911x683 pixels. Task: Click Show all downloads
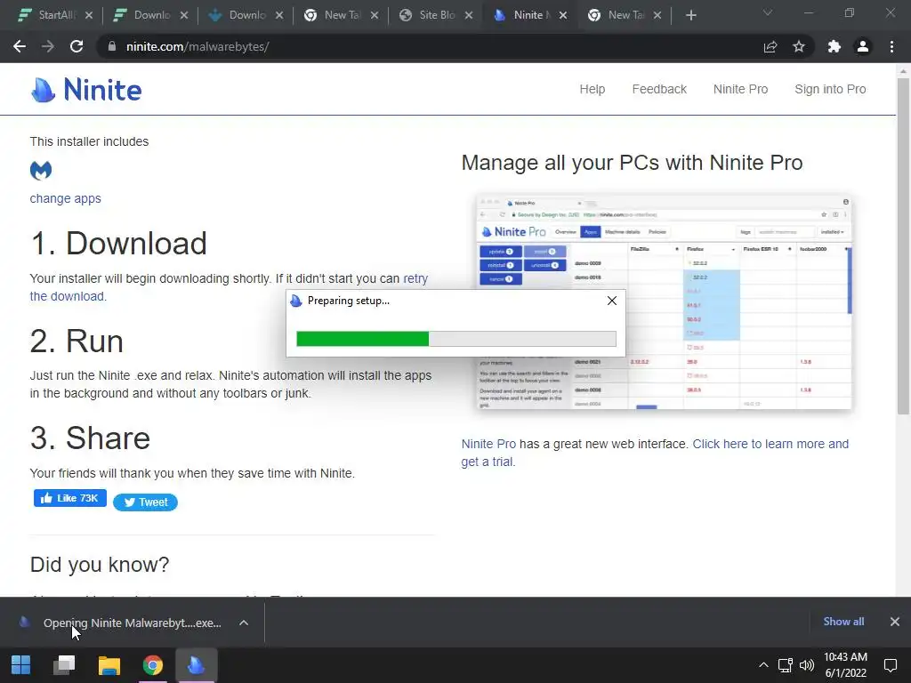[x=843, y=622]
